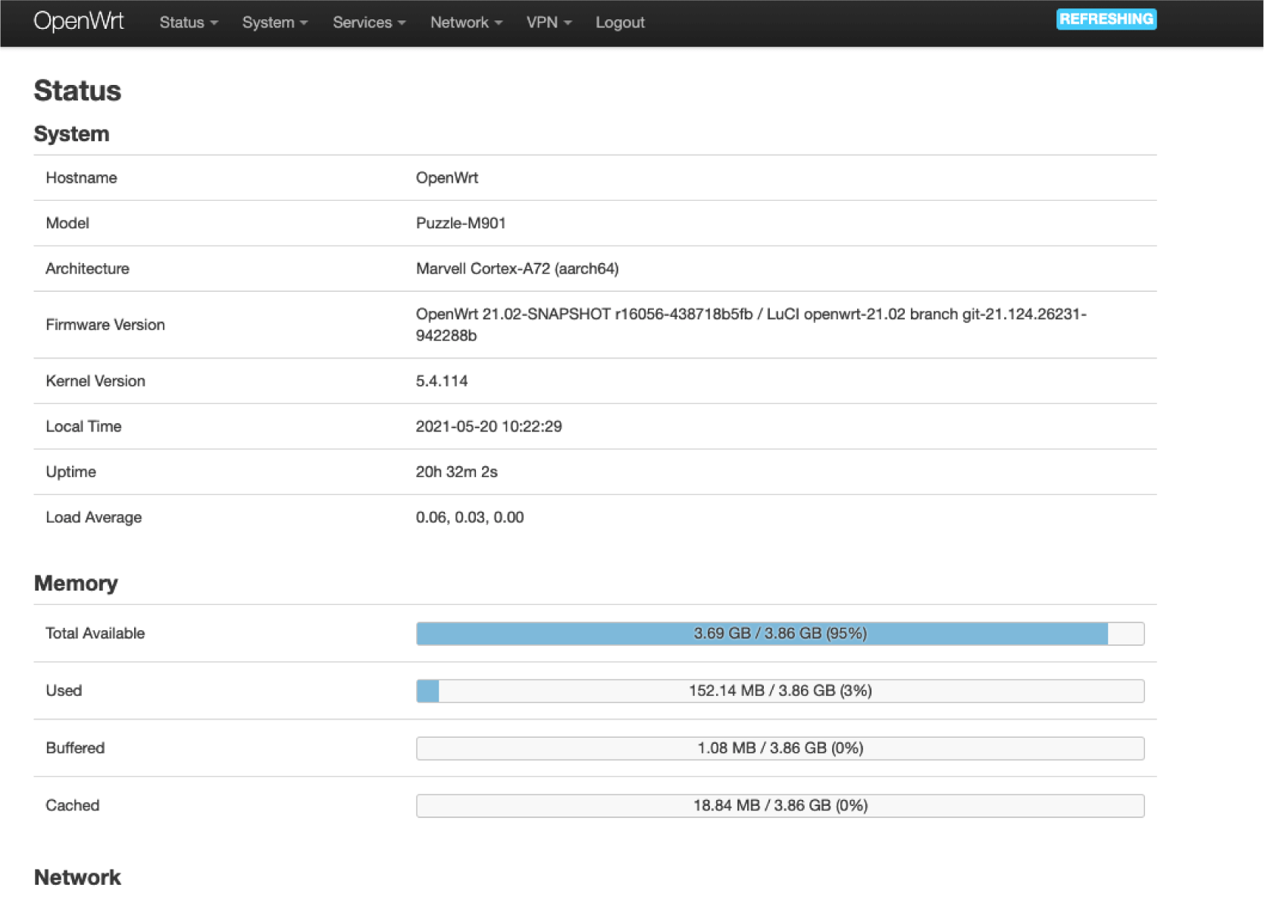Open the Services dropdown
This screenshot has width=1264, height=903.
[x=369, y=23]
